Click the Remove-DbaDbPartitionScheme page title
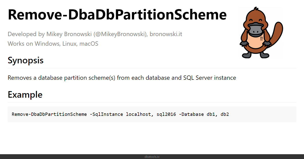Image resolution: width=304 pixels, height=159 pixels. tap(117, 15)
